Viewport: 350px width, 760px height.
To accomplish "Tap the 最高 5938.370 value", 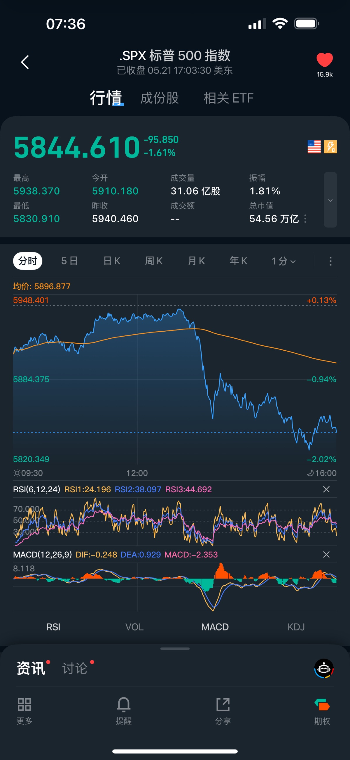I will click(36, 191).
